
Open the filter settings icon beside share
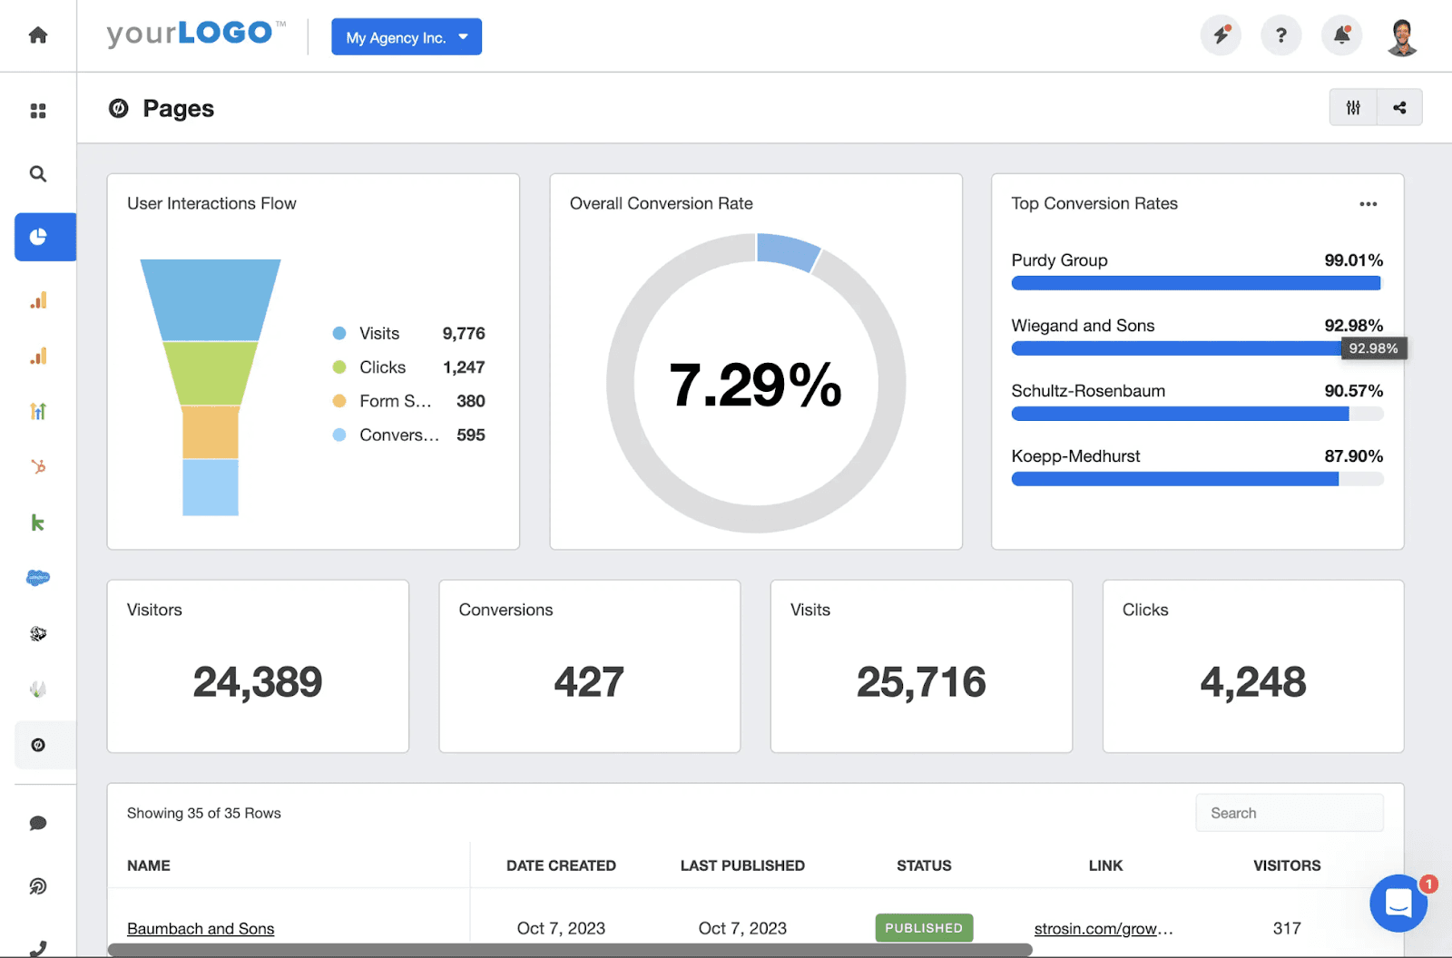click(1352, 107)
